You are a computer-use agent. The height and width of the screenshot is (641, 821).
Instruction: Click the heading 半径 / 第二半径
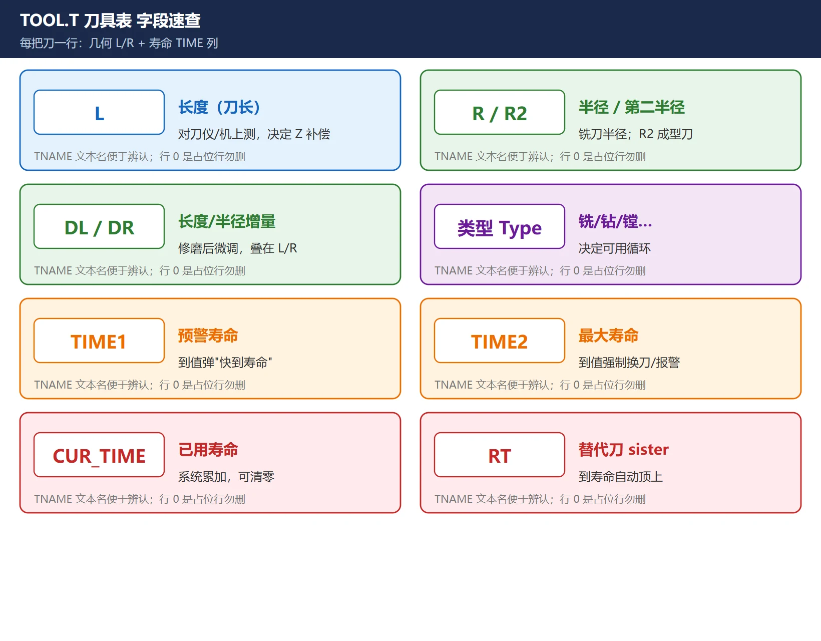pyautogui.click(x=632, y=107)
